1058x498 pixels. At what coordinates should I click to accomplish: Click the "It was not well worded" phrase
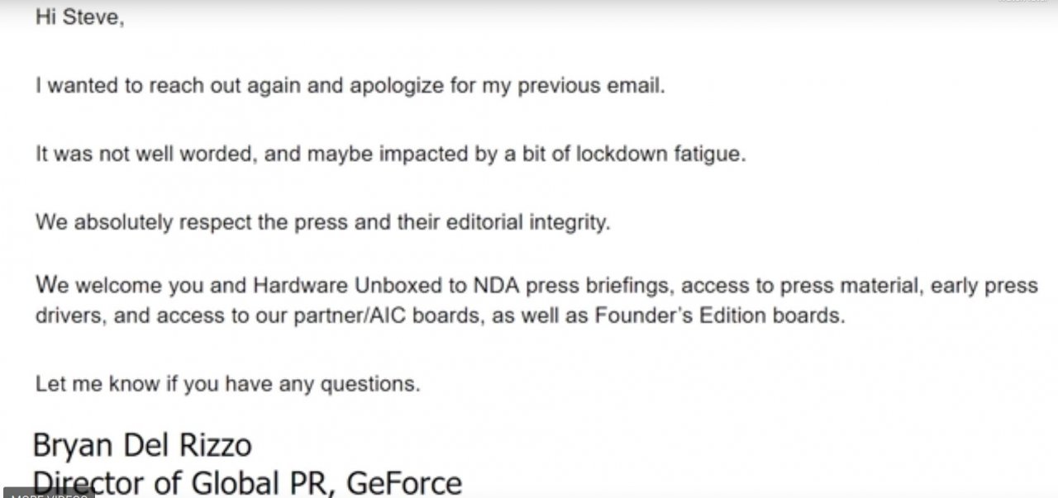[145, 154]
